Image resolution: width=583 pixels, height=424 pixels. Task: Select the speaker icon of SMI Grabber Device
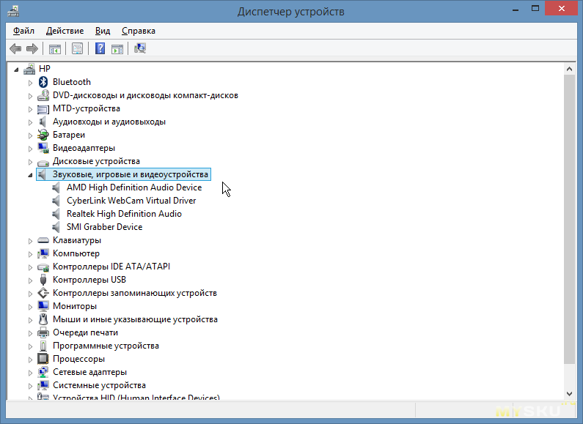tap(56, 227)
